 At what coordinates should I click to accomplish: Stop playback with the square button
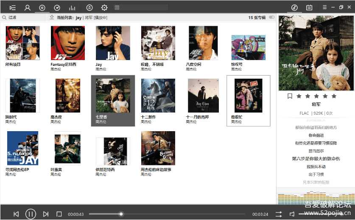click(x=59, y=214)
